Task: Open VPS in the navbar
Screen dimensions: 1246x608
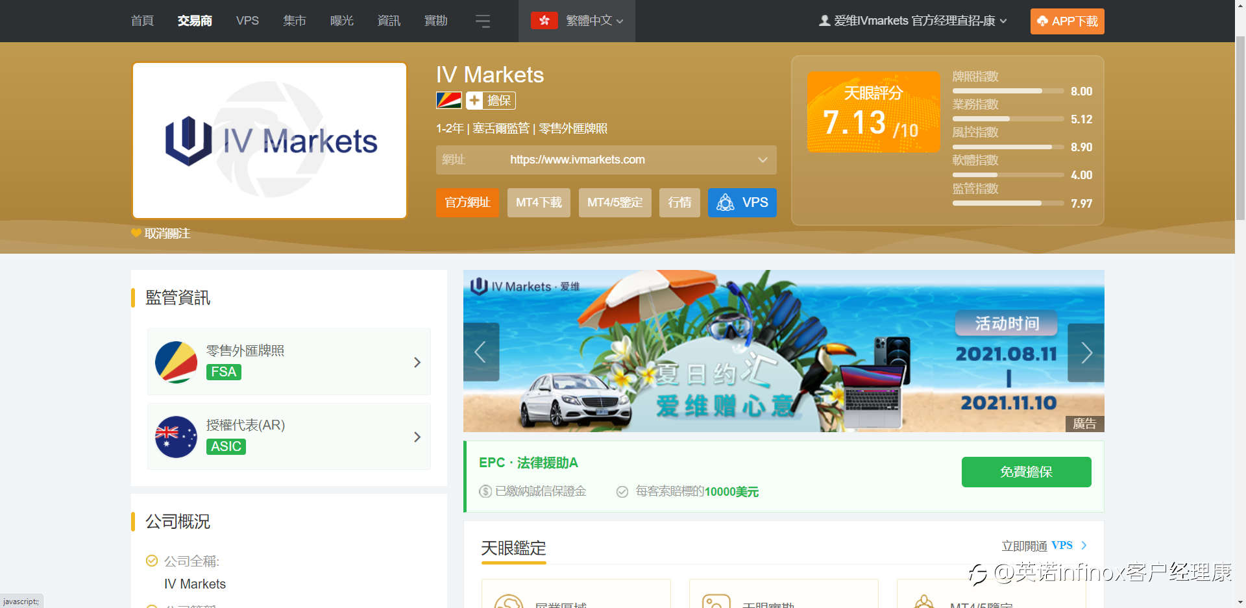Action: 247,21
